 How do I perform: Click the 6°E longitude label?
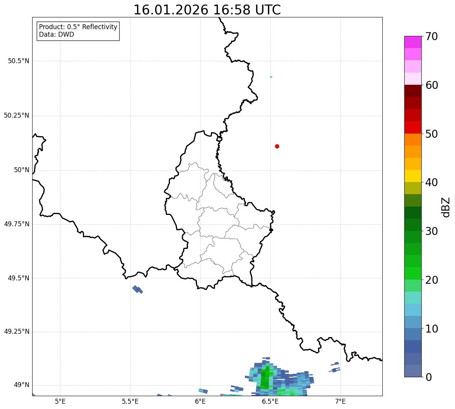coord(201,401)
